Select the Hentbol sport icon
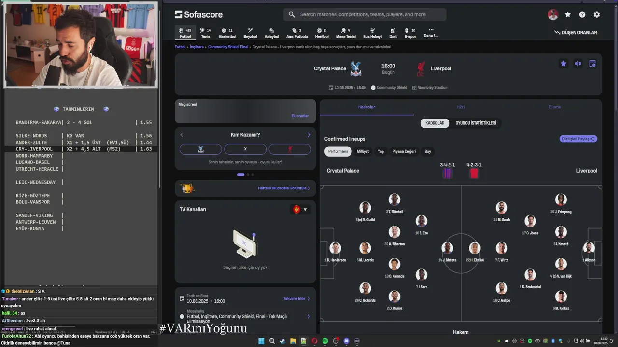This screenshot has width=618, height=347. pyautogui.click(x=322, y=33)
